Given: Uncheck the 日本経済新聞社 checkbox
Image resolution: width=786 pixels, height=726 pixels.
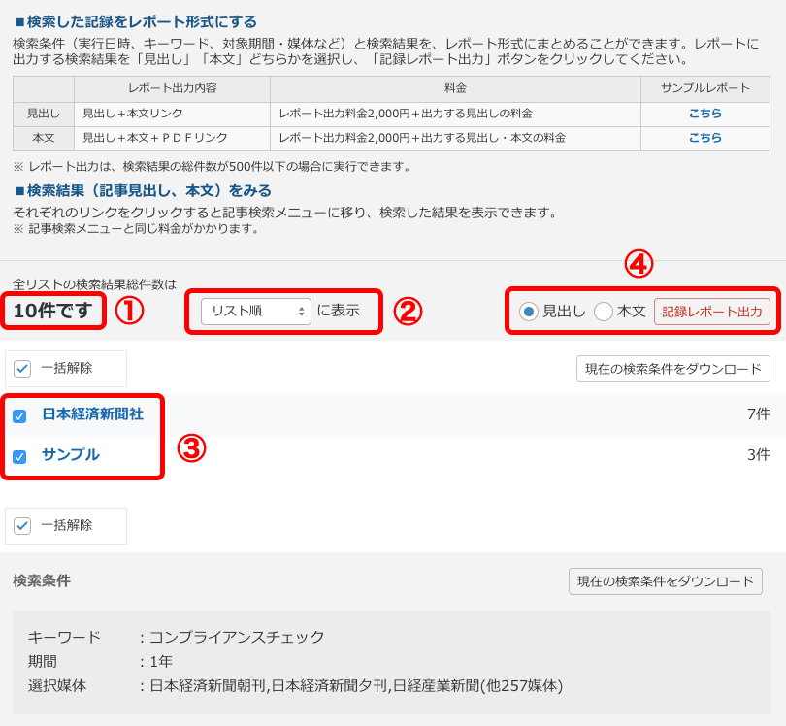Looking at the screenshot, I should click(19, 415).
